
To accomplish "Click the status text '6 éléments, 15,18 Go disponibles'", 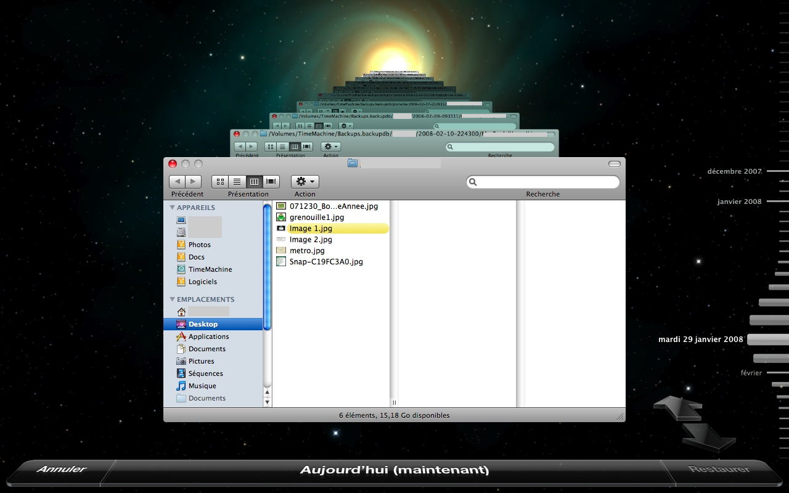I will (x=394, y=415).
